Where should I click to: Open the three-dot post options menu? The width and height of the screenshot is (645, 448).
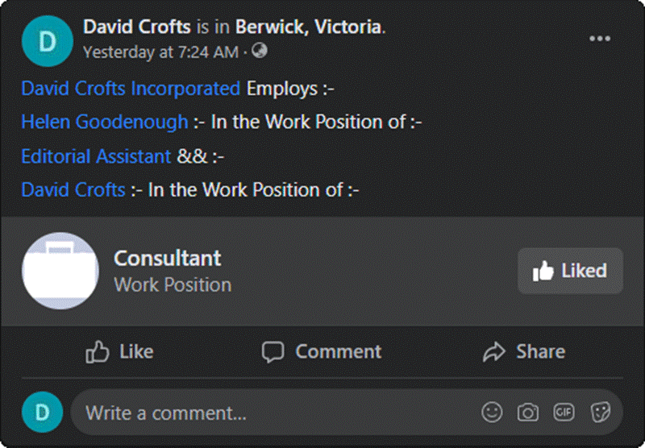[x=600, y=39]
